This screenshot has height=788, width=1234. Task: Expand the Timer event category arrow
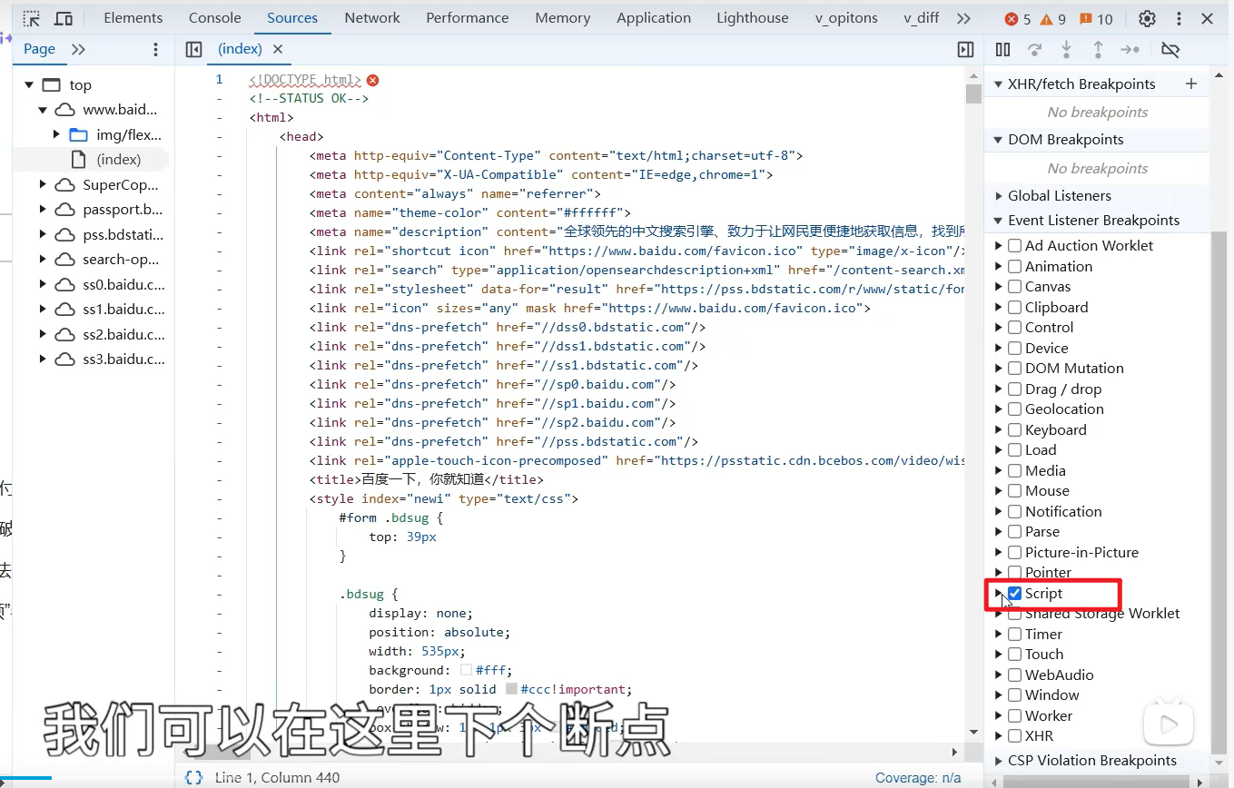(x=999, y=635)
